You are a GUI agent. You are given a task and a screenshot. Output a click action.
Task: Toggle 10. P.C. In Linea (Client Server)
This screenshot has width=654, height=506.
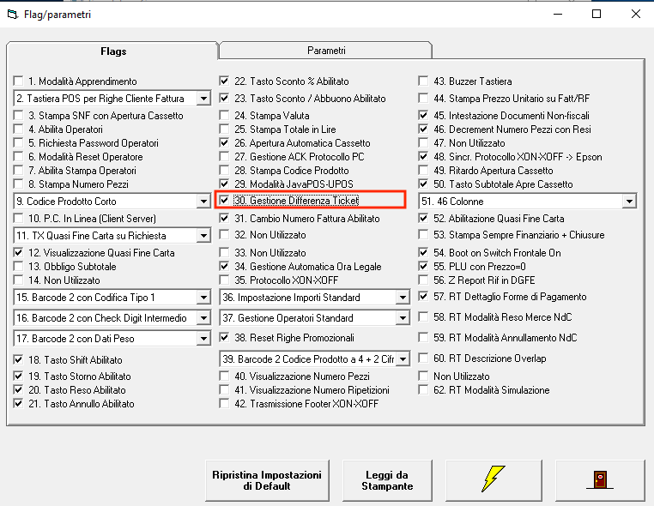coord(18,218)
